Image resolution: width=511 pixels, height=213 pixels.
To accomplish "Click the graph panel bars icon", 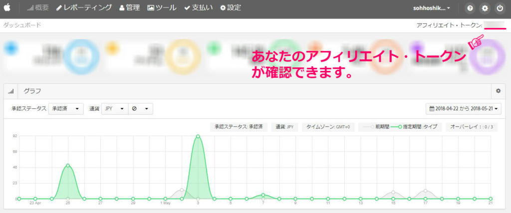I will pyautogui.click(x=11, y=91).
